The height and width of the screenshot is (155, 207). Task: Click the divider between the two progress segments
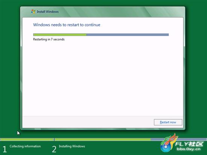pos(54,140)
